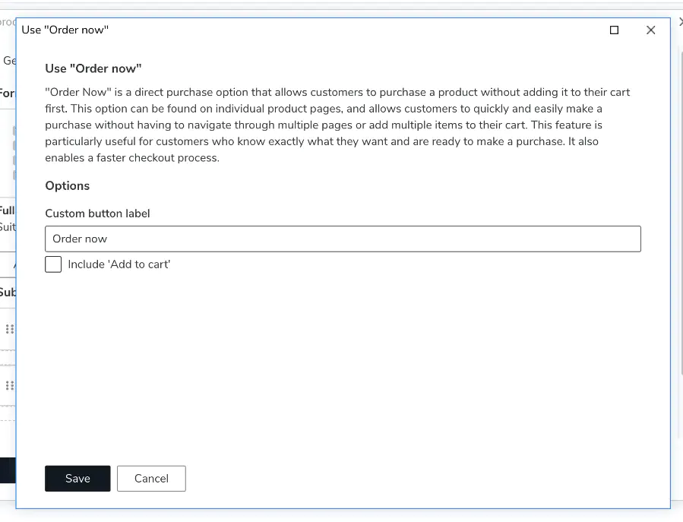Click the dark button partially visible bottom left

(8, 470)
